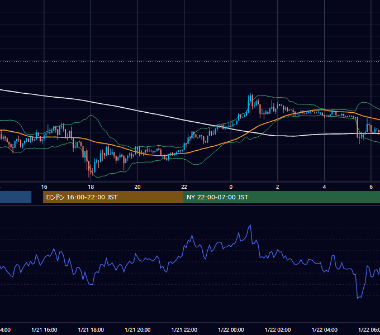Click the blue session bar before London
The width and height of the screenshot is (380, 335).
(x=16, y=197)
